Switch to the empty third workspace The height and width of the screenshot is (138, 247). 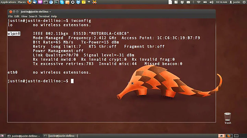click(236, 136)
